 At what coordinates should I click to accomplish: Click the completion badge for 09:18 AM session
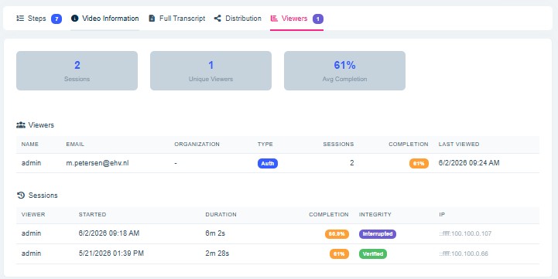tap(337, 234)
